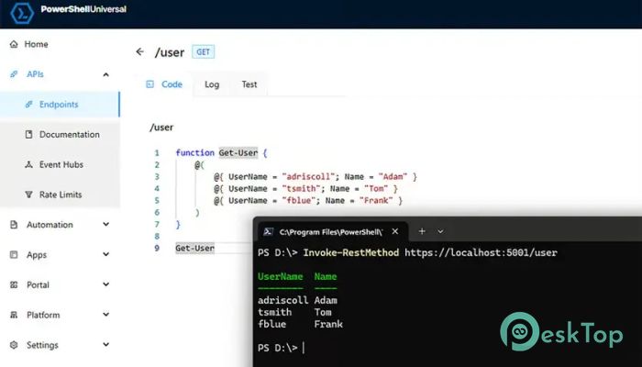
Task: Click the Event Hubs network icon
Action: 28,164
